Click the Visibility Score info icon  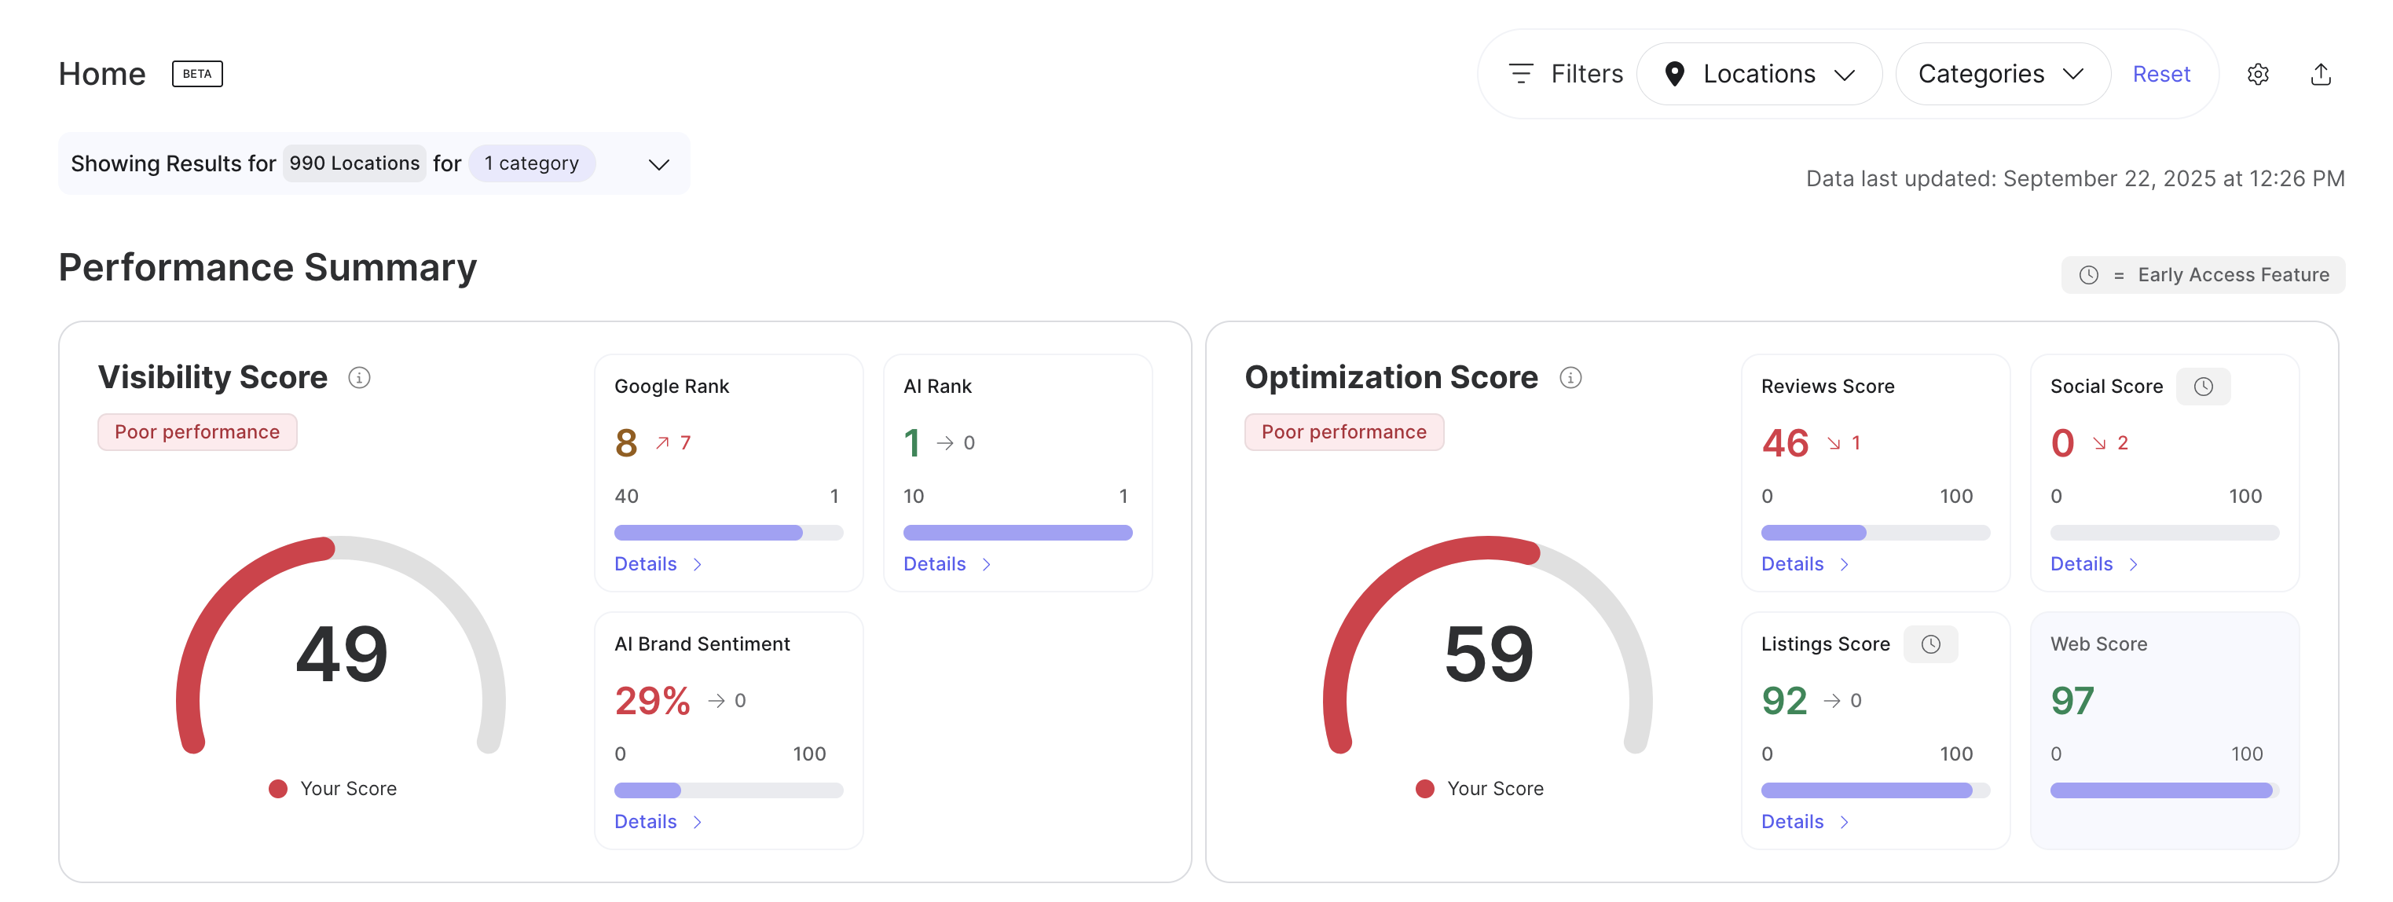(360, 377)
